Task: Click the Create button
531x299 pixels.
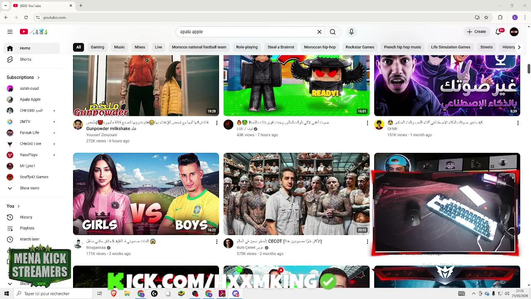Action: pyautogui.click(x=476, y=32)
